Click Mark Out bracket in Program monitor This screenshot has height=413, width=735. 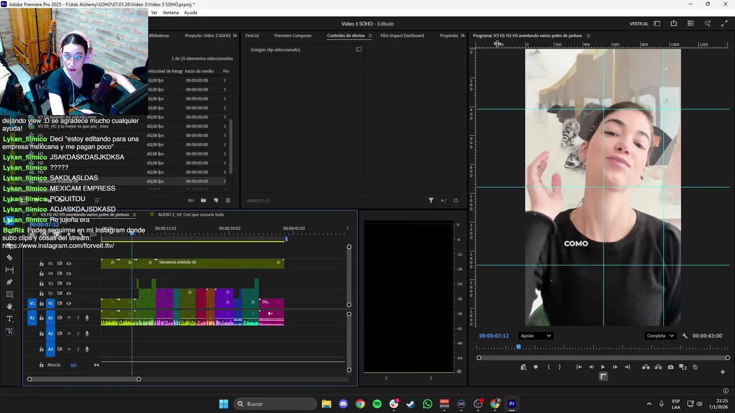click(560, 367)
